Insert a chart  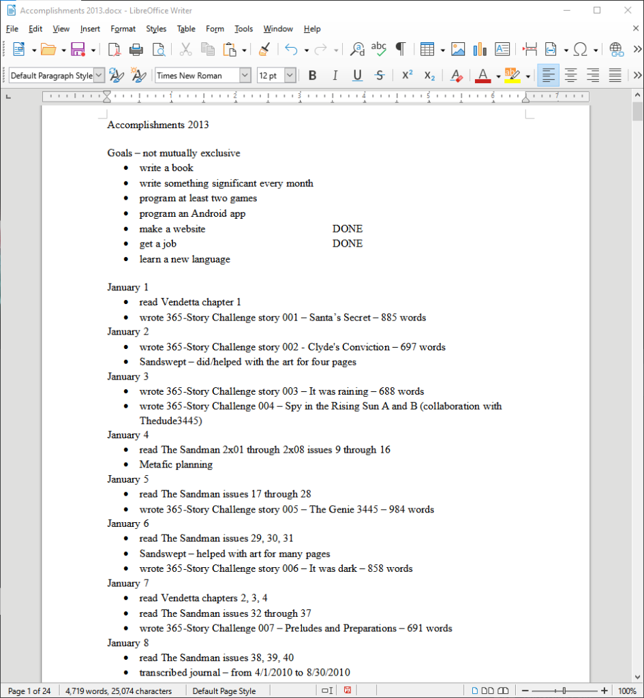[480, 49]
